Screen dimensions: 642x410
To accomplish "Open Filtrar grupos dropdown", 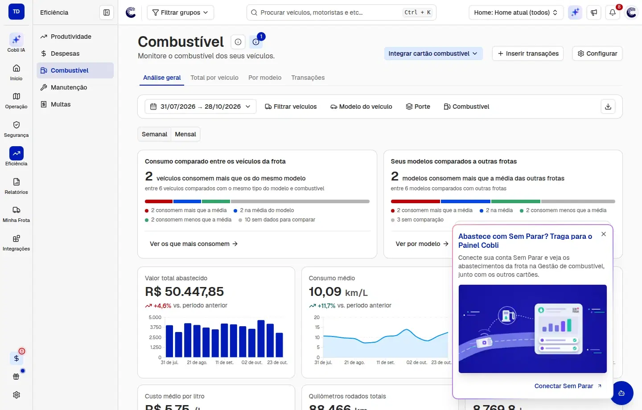I will [x=181, y=12].
